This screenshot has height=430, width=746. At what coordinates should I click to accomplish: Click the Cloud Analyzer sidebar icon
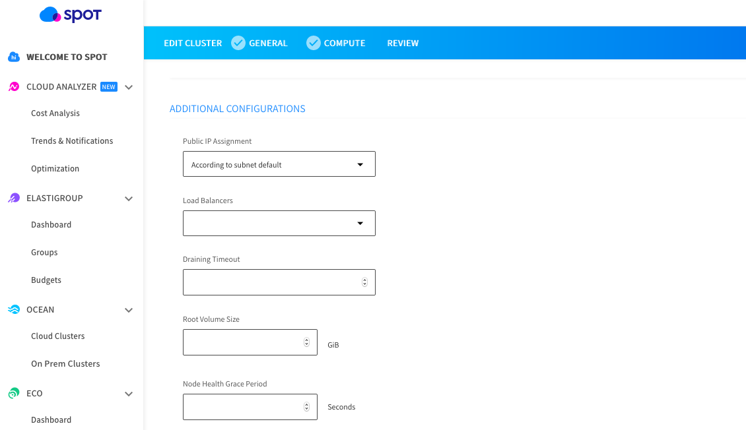pyautogui.click(x=14, y=87)
